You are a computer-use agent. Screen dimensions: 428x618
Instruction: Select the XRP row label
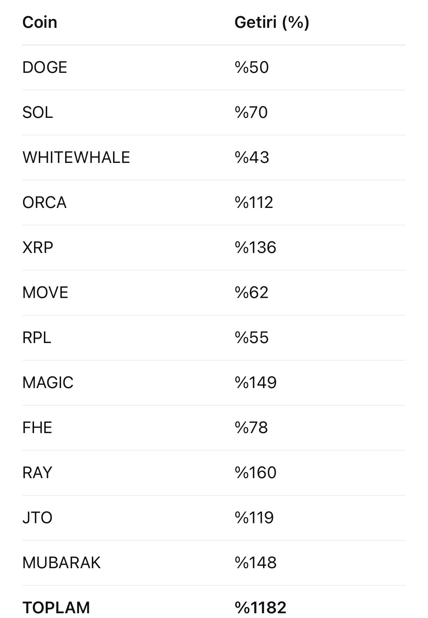[38, 247]
